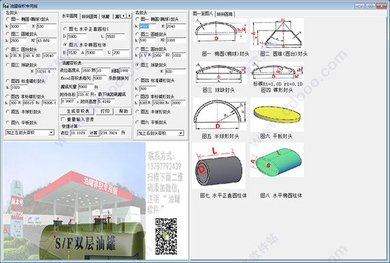Image resolution: width=390 pixels, height=263 pixels.
Task: Open the 图四 碟形封头 diagram thumbnail
Action: pyautogui.click(x=278, y=71)
